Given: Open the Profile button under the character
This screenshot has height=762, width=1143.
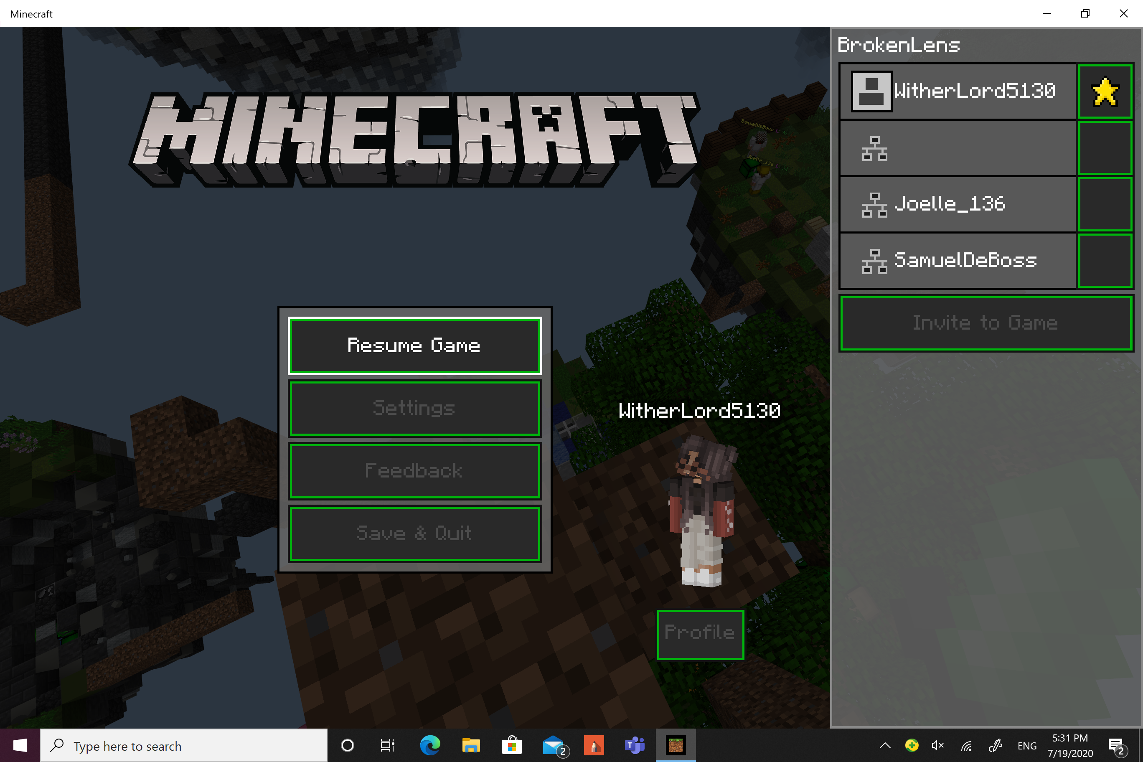Looking at the screenshot, I should 700,634.
